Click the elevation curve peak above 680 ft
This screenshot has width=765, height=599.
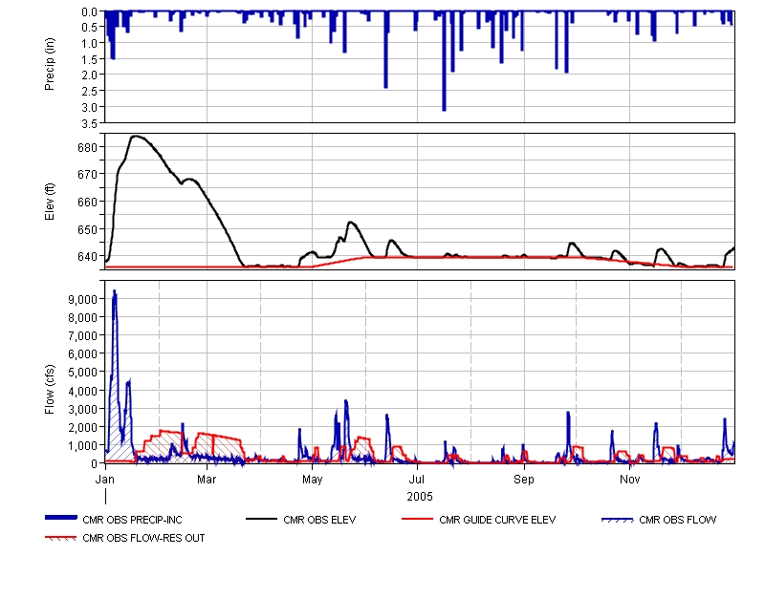click(136, 137)
